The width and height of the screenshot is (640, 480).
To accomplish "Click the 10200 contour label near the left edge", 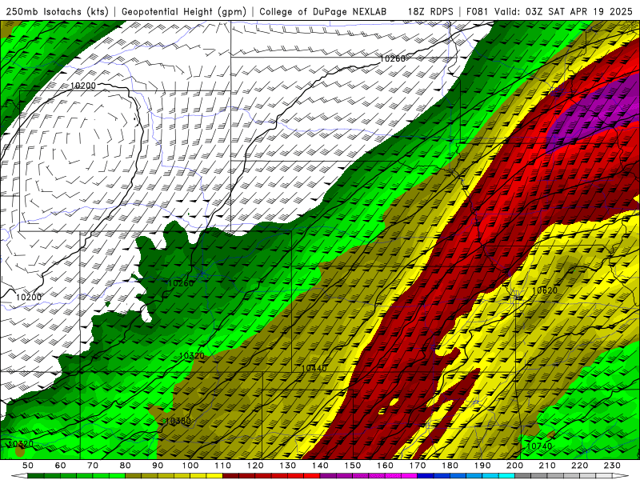I will [29, 297].
